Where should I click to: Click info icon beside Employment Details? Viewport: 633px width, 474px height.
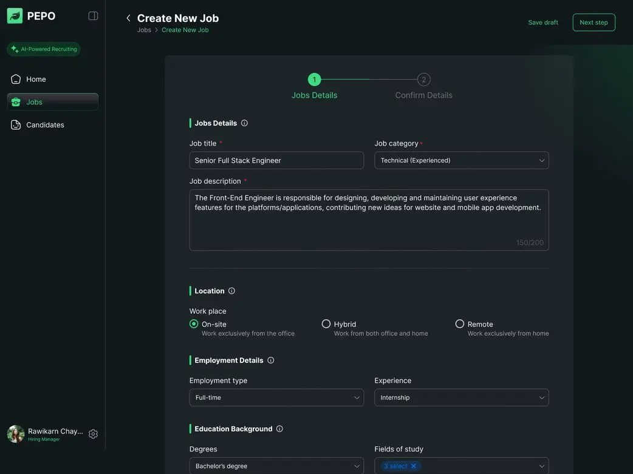click(x=271, y=361)
